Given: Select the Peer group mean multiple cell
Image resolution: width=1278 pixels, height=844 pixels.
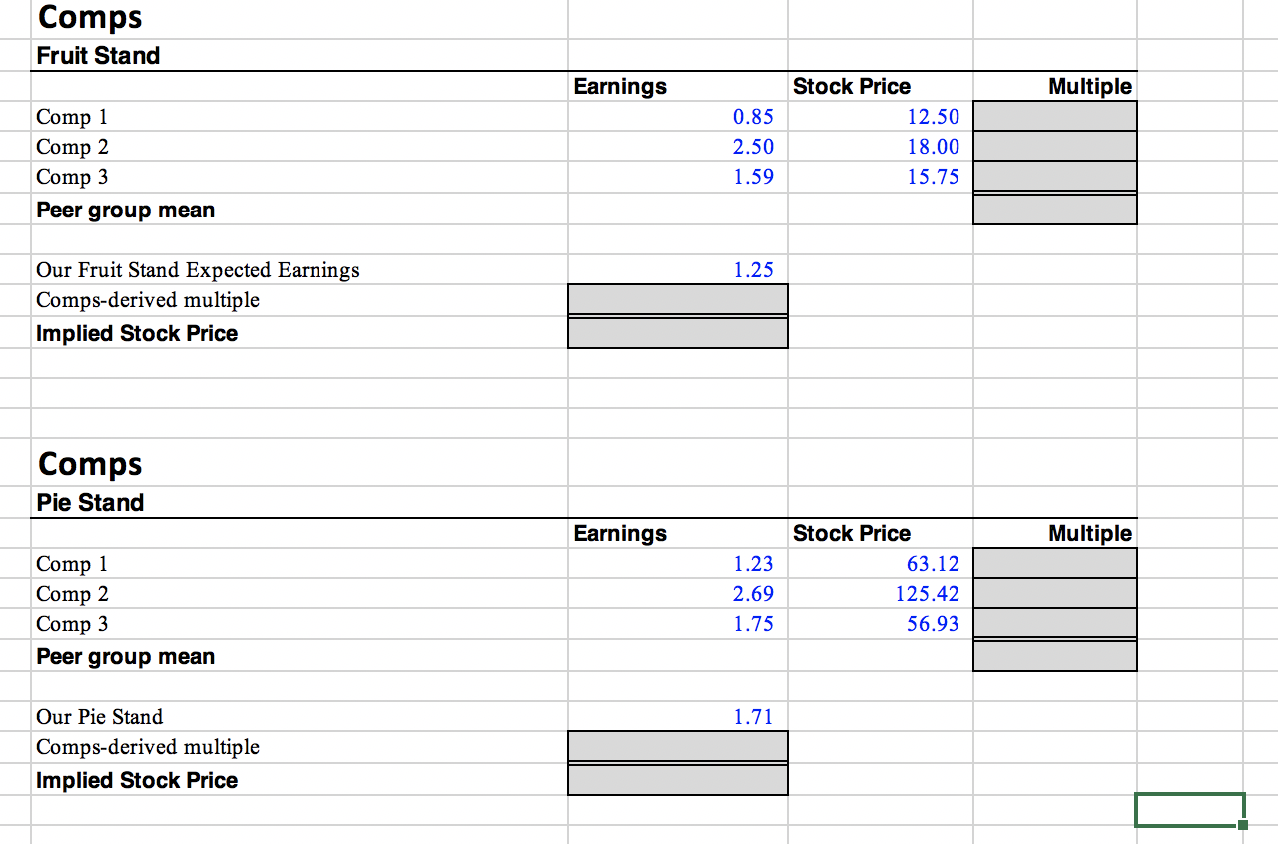Looking at the screenshot, I should click(1054, 209).
